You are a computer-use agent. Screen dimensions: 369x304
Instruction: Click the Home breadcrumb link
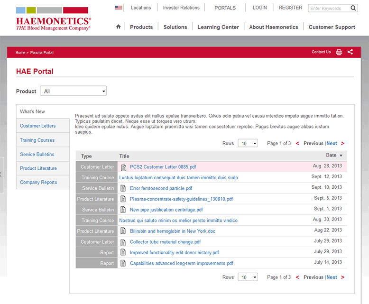[20, 53]
